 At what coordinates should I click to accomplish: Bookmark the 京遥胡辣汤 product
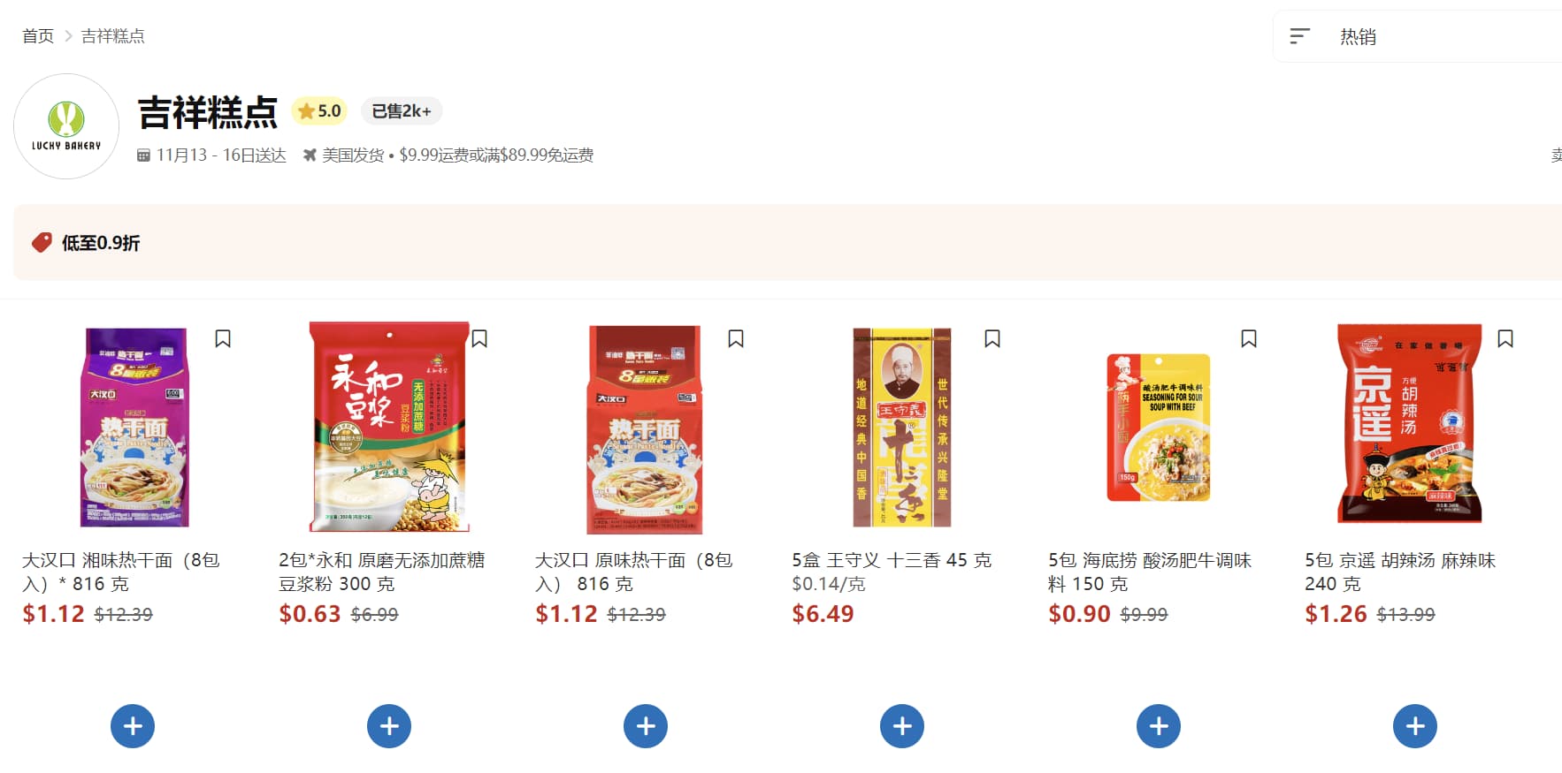1505,338
